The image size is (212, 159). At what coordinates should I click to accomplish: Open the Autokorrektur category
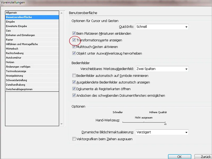coord(32,58)
